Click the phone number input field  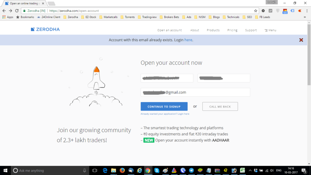coord(224,78)
